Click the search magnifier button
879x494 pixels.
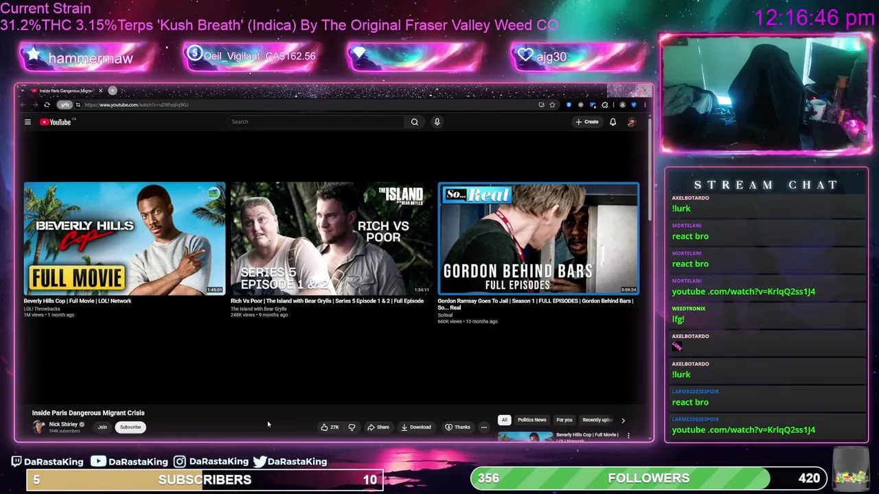point(414,122)
